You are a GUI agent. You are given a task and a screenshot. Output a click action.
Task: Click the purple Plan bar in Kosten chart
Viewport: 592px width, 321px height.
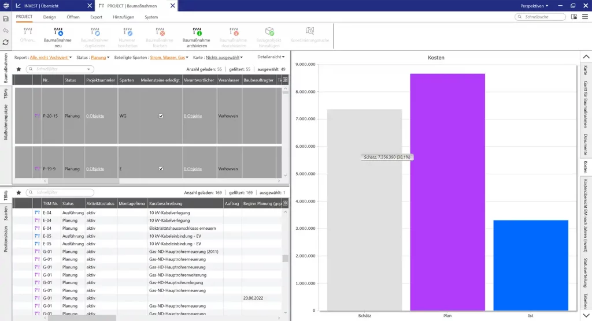(447, 192)
